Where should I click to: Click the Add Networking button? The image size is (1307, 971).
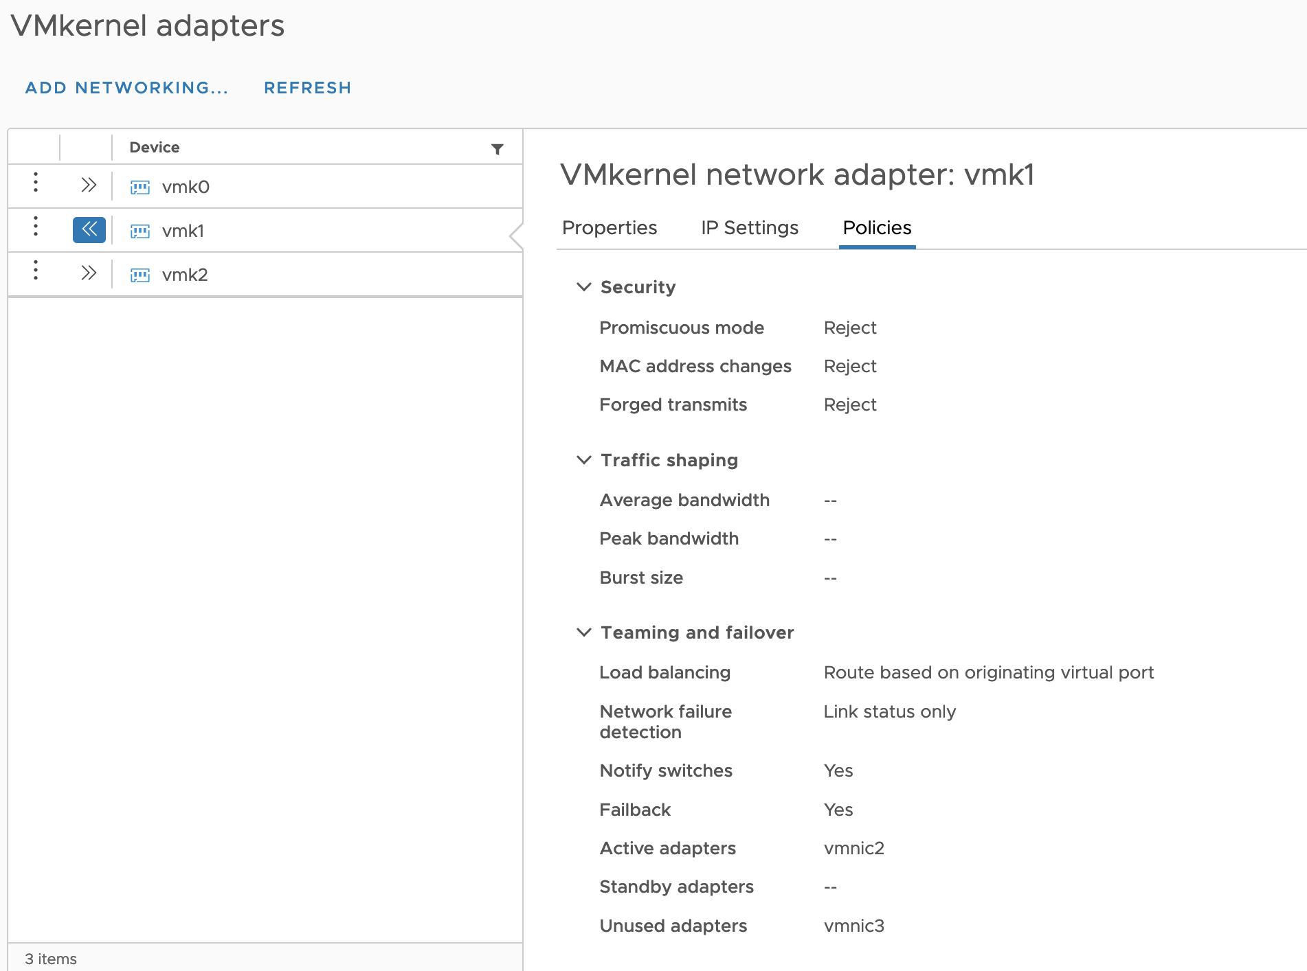point(126,88)
